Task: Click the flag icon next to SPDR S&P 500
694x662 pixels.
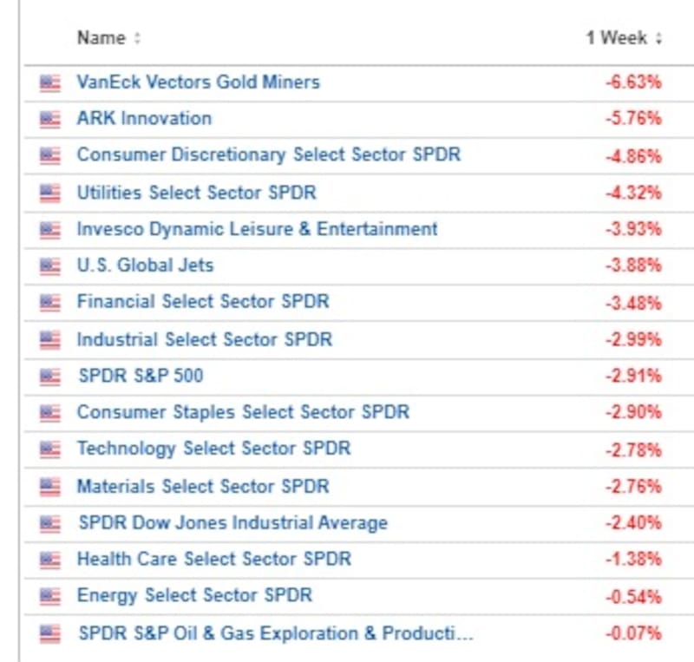Action: coord(49,377)
